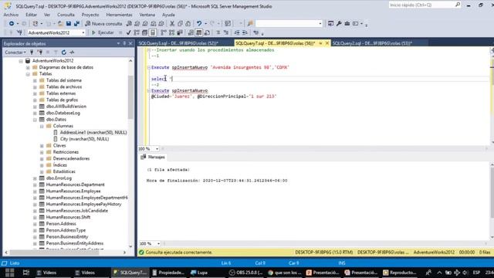Screen dimensions: 494x278
Task: Click the Increase indent icon
Action: pos(245,32)
